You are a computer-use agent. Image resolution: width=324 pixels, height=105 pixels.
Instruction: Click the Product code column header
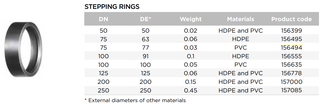tap(291, 19)
